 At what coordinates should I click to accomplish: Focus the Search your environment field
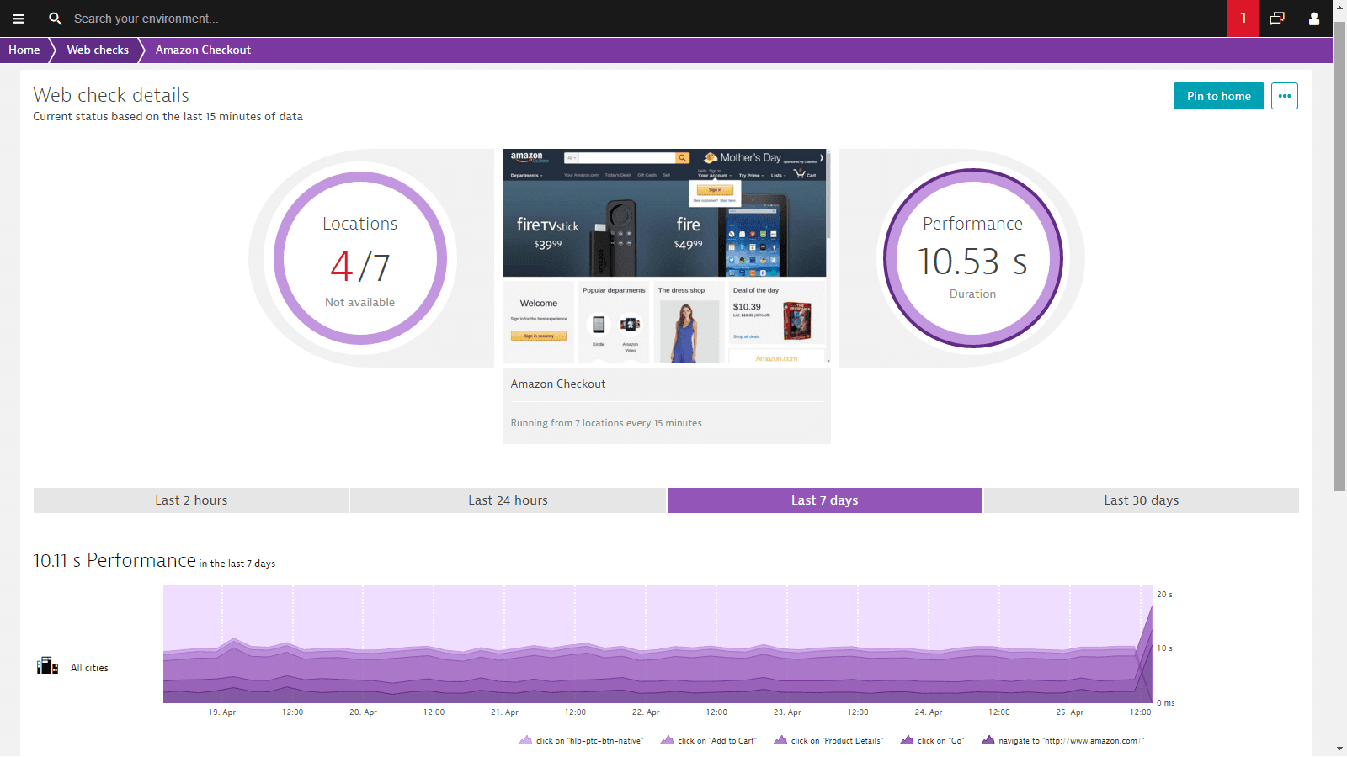[x=146, y=19]
